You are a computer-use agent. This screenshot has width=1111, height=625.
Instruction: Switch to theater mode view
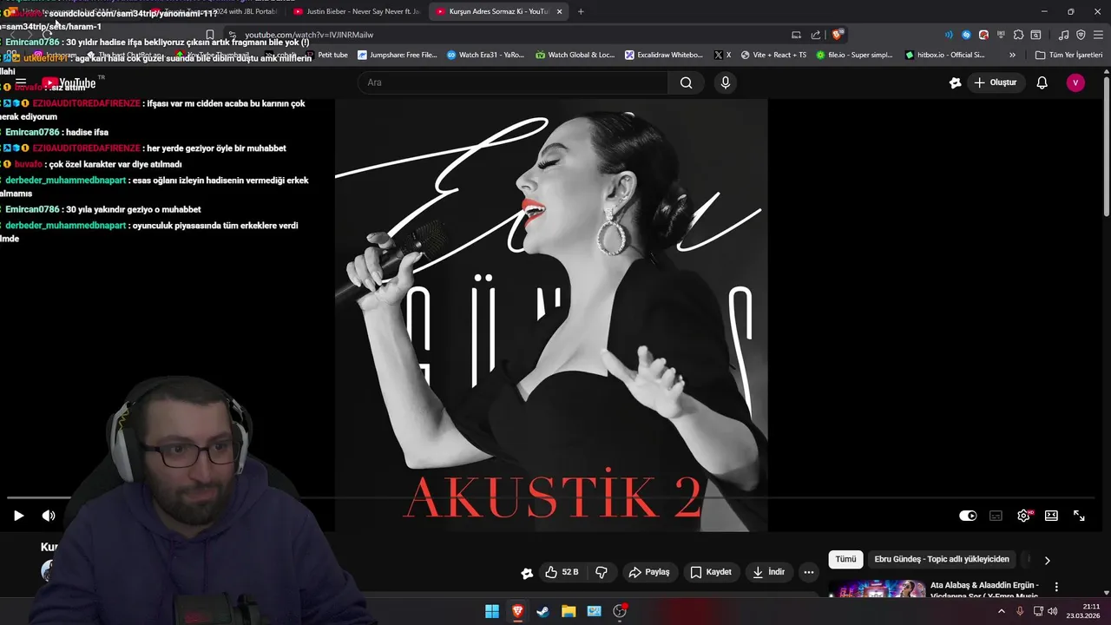point(1051,516)
